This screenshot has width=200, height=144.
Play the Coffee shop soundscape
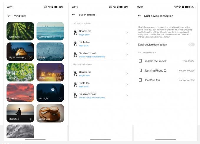tap(50, 113)
